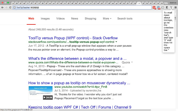Image resolution: width=178 pixels, height=111 pixels.
Task: Click the blue extension icon with On badge
Action: pyautogui.click(x=159, y=7)
